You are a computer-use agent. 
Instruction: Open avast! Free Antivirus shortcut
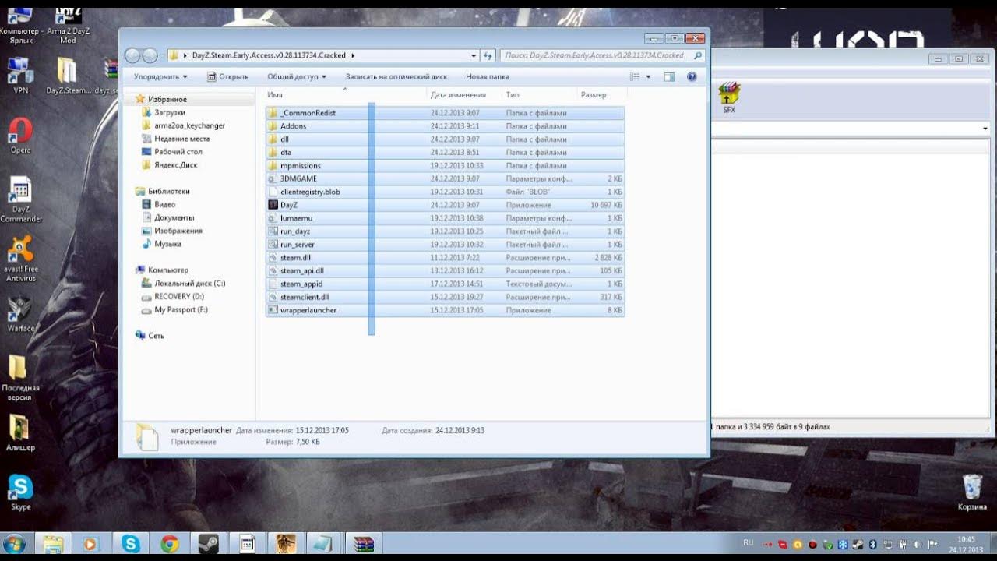click(21, 258)
